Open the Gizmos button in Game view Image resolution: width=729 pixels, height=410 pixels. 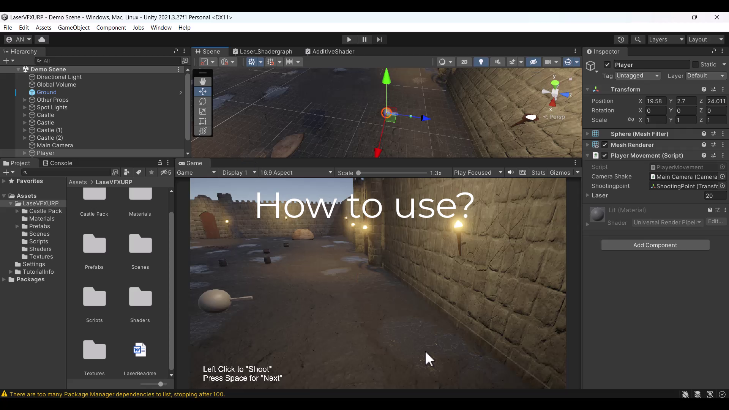pos(560,172)
